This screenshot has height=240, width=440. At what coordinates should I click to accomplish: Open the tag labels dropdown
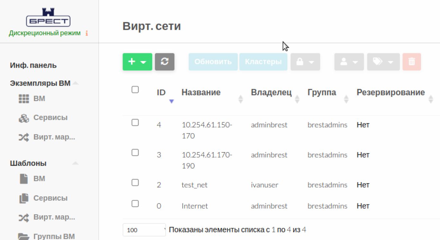[383, 62]
